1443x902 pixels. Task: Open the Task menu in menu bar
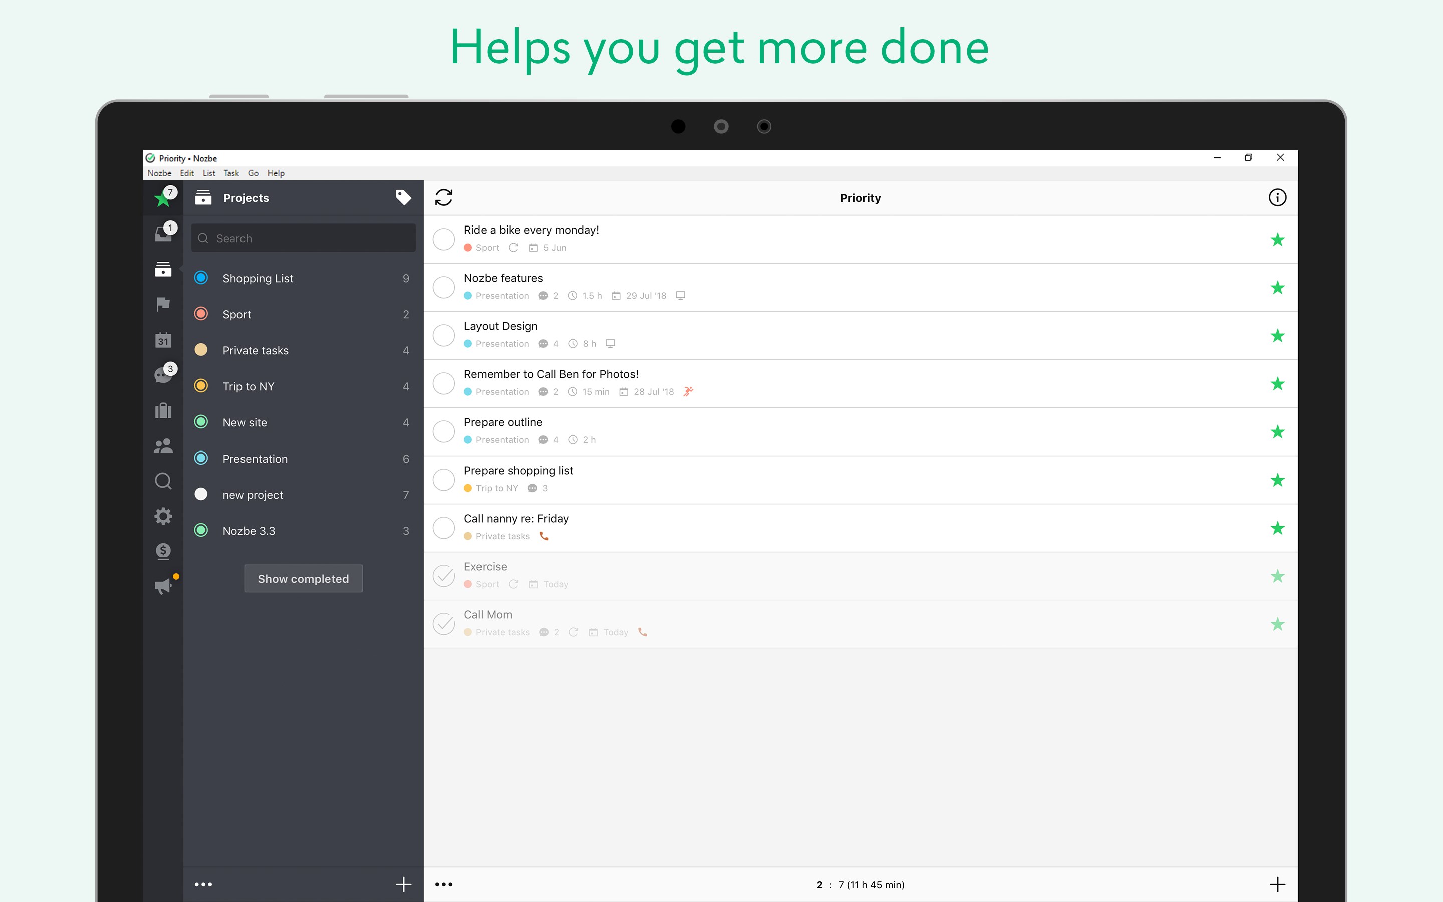coord(231,173)
